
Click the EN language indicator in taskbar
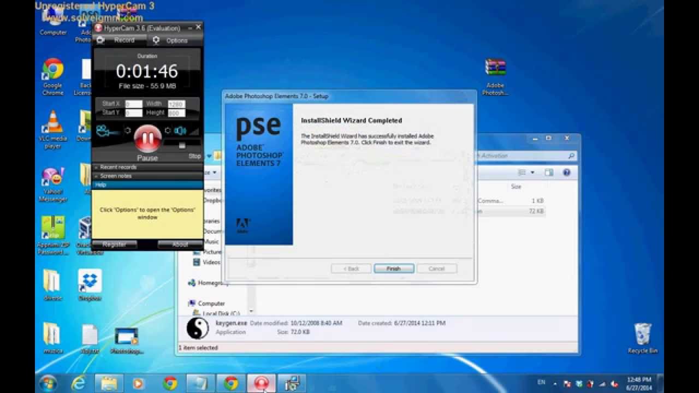(541, 383)
